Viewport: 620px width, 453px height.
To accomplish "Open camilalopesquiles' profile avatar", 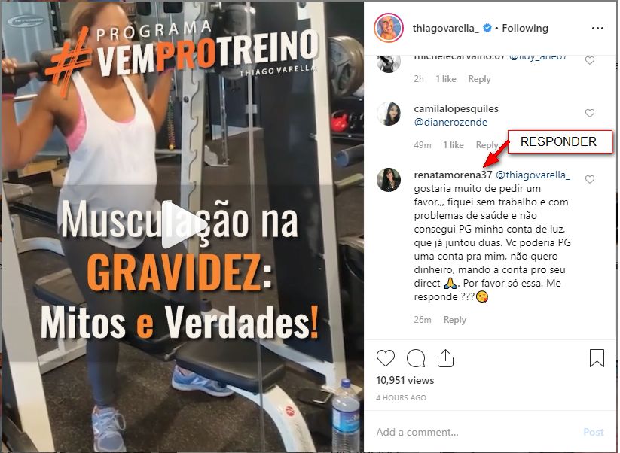I will tap(389, 114).
